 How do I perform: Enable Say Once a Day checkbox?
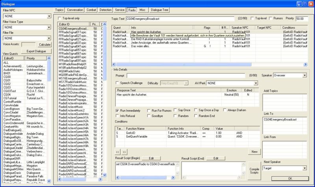click(x=196, y=110)
